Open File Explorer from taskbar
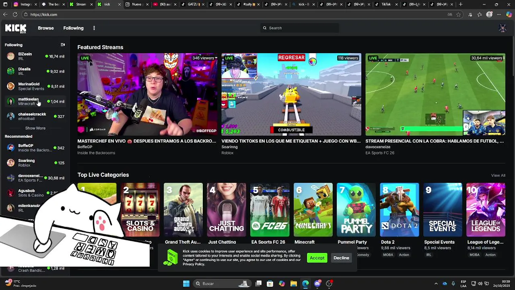 [294, 284]
